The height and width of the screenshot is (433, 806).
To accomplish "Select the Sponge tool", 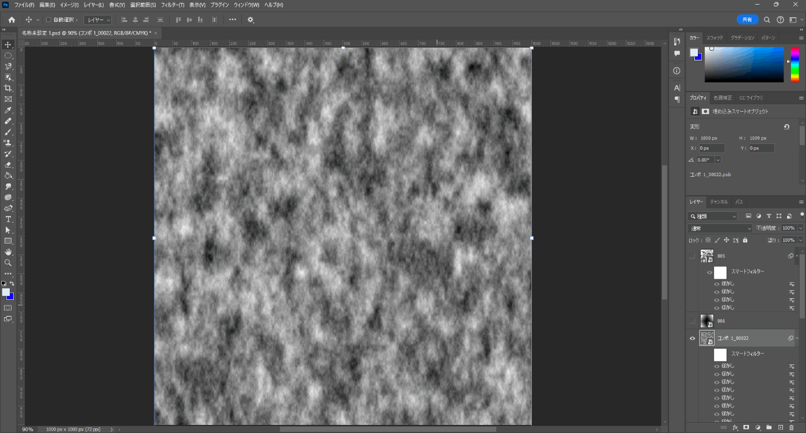I will [8, 197].
